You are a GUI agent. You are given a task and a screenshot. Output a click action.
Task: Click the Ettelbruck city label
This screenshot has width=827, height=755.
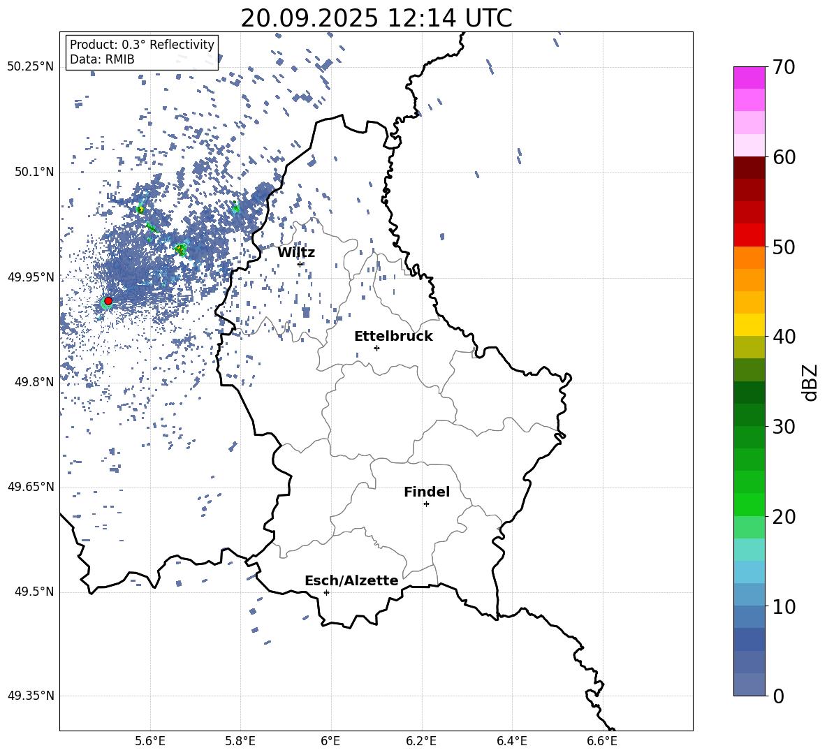pyautogui.click(x=393, y=337)
